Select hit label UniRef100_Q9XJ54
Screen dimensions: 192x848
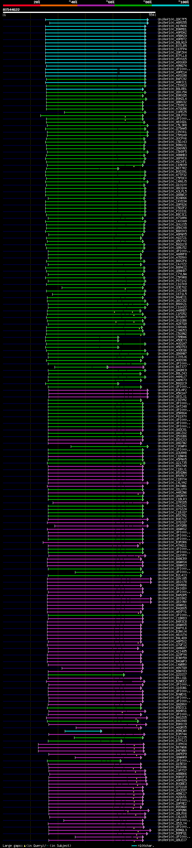click(x=172, y=92)
